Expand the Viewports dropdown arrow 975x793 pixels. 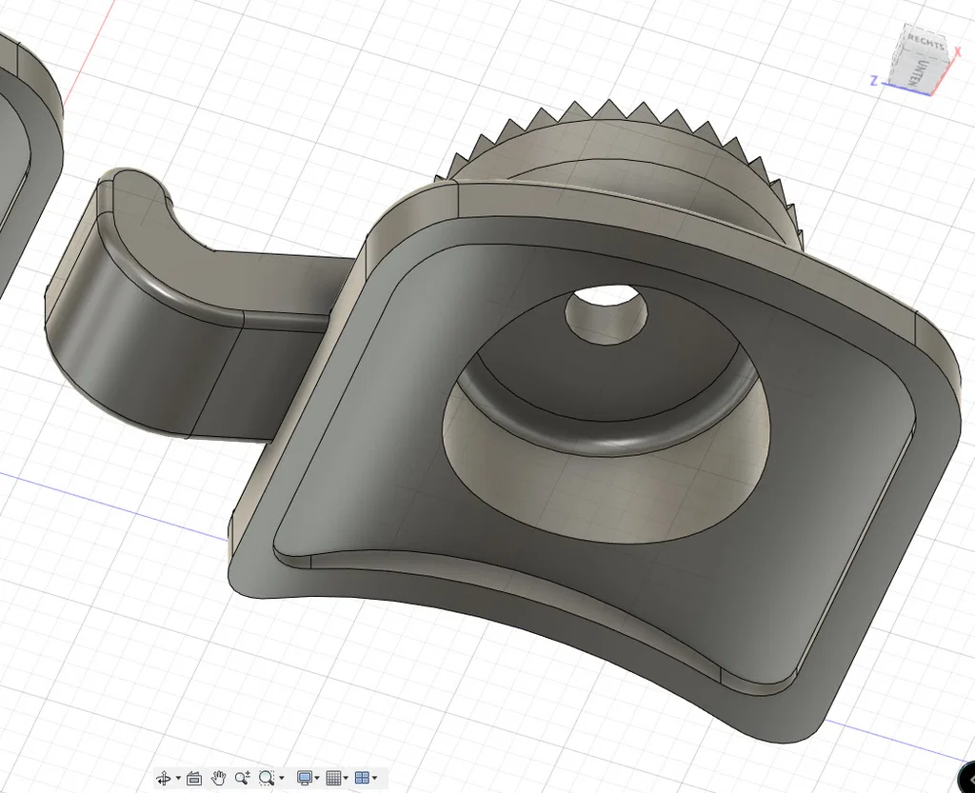[374, 778]
